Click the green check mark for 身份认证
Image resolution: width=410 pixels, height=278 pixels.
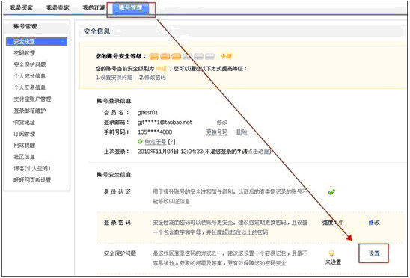(331, 192)
